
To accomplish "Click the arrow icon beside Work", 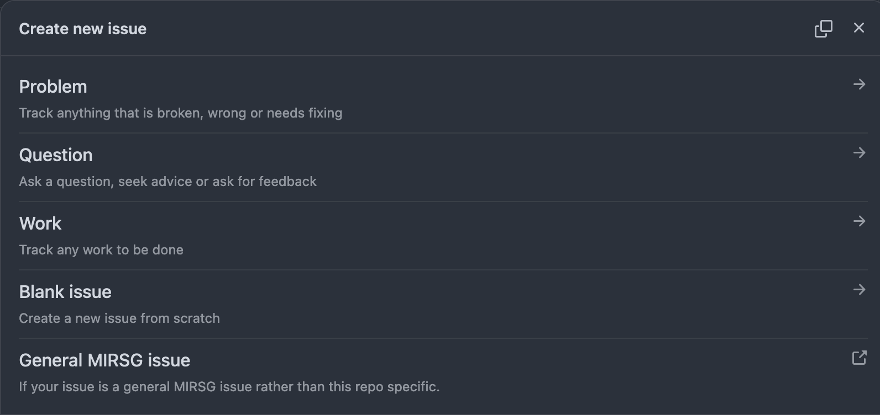I will pyautogui.click(x=859, y=221).
